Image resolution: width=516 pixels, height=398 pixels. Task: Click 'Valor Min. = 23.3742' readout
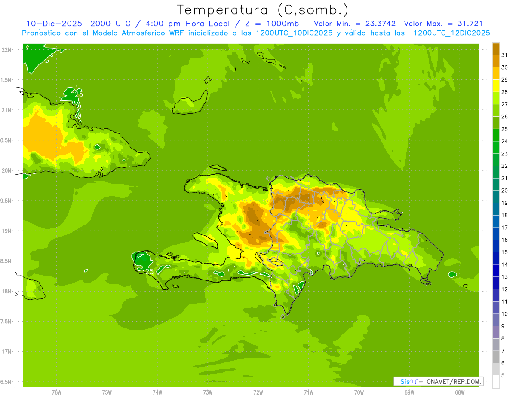pyautogui.click(x=355, y=24)
